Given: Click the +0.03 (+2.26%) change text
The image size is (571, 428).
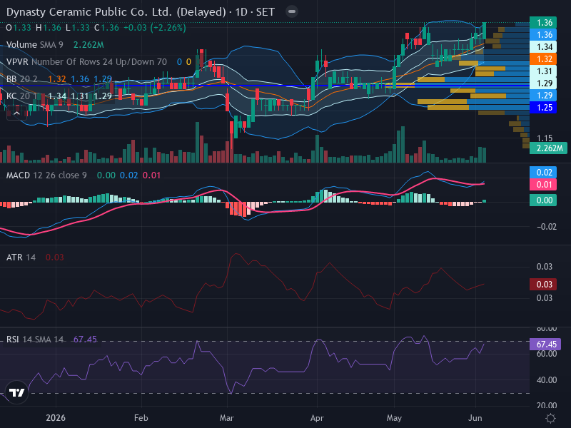Looking at the screenshot, I should pos(155,28).
